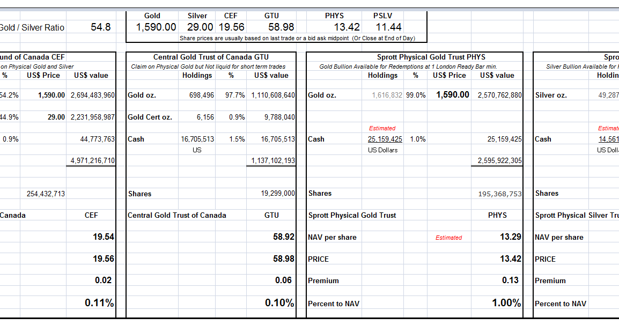Click CEF total value 4,971,216,710
The width and height of the screenshot is (619, 325).
pyautogui.click(x=93, y=161)
